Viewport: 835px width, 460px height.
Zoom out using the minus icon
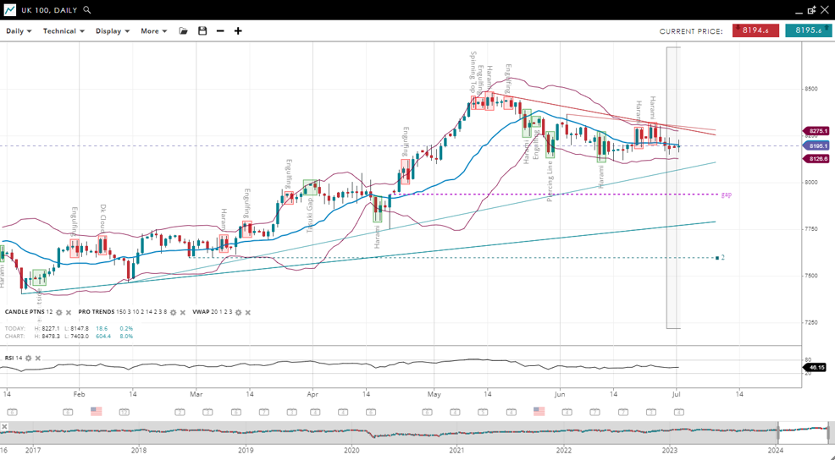[x=220, y=31]
